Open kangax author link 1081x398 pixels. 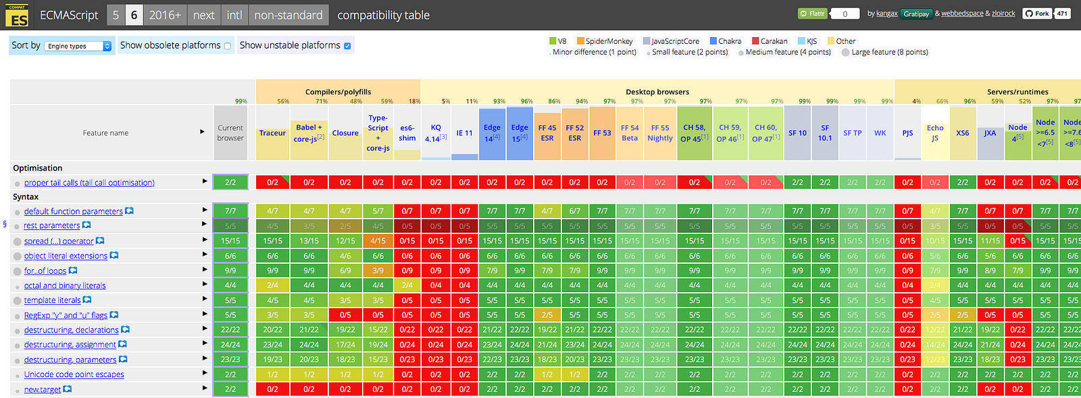[887, 13]
